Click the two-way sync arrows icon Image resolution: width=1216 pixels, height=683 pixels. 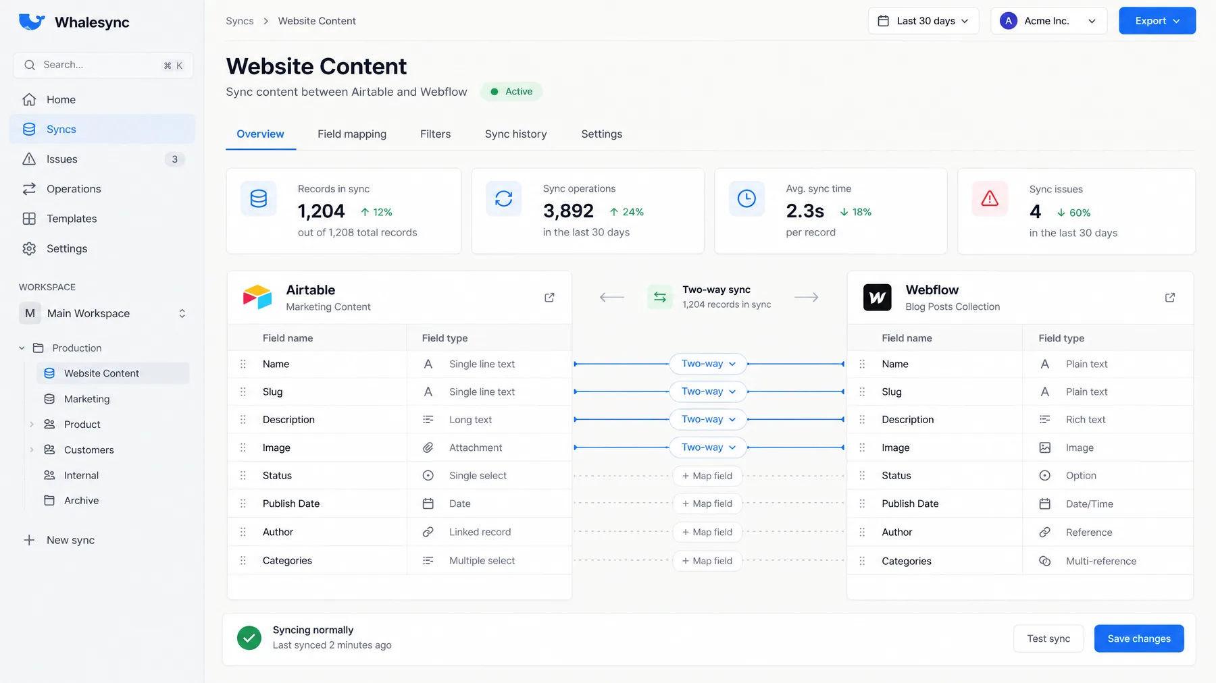pos(660,297)
